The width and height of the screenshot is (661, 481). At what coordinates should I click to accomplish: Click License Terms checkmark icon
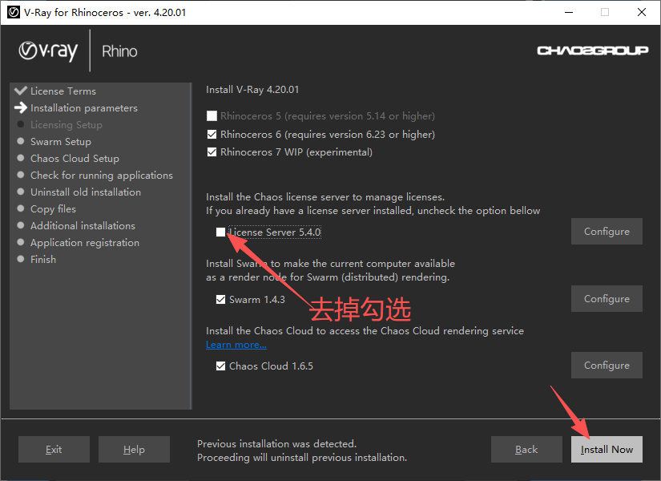point(20,91)
